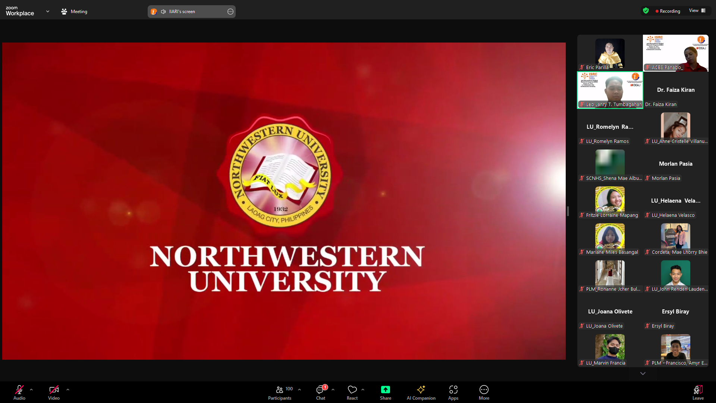Viewport: 716px width, 403px height.
Task: Open the Meeting tab
Action: pyautogui.click(x=74, y=12)
